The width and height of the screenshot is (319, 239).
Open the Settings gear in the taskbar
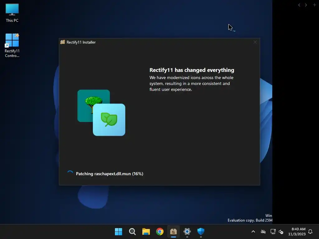(x=187, y=232)
